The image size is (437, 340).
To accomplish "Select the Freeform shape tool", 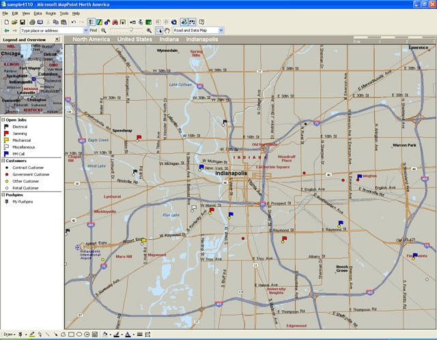I will click(x=64, y=334).
